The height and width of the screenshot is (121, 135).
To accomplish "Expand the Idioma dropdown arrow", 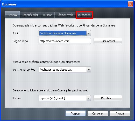I will click(89, 98).
